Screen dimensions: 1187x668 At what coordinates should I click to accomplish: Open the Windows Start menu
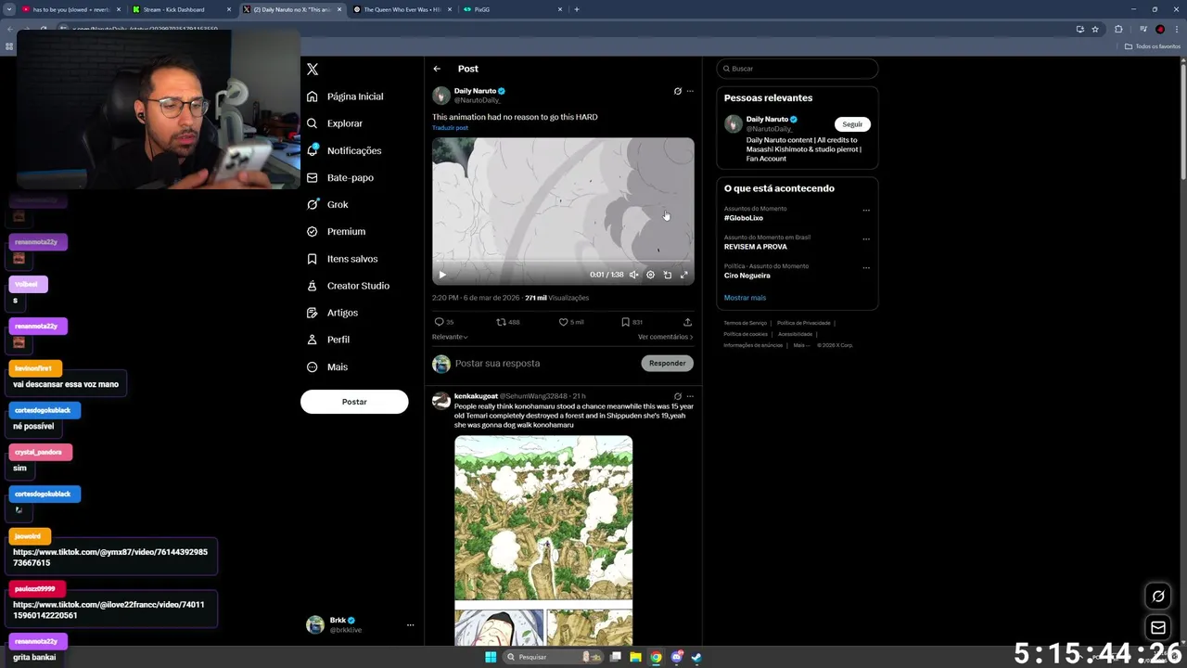click(x=491, y=657)
